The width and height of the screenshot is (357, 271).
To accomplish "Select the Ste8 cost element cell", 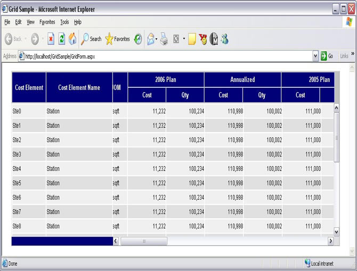I will 29,226.
